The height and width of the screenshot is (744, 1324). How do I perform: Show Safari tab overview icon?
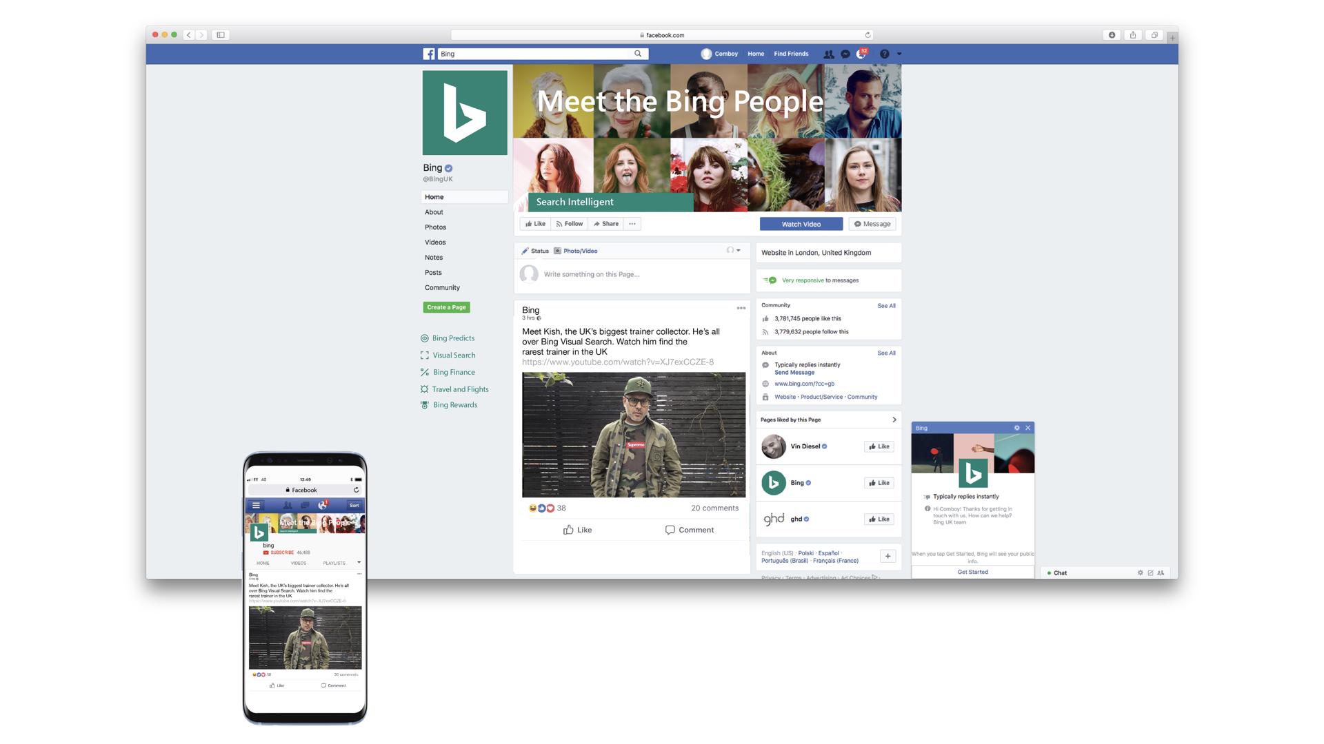[1154, 35]
